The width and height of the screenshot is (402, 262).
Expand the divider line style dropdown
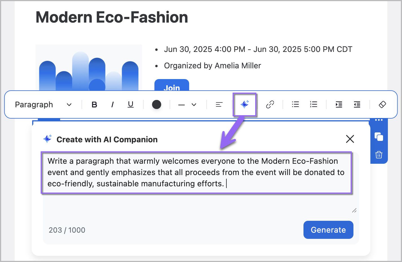point(187,105)
